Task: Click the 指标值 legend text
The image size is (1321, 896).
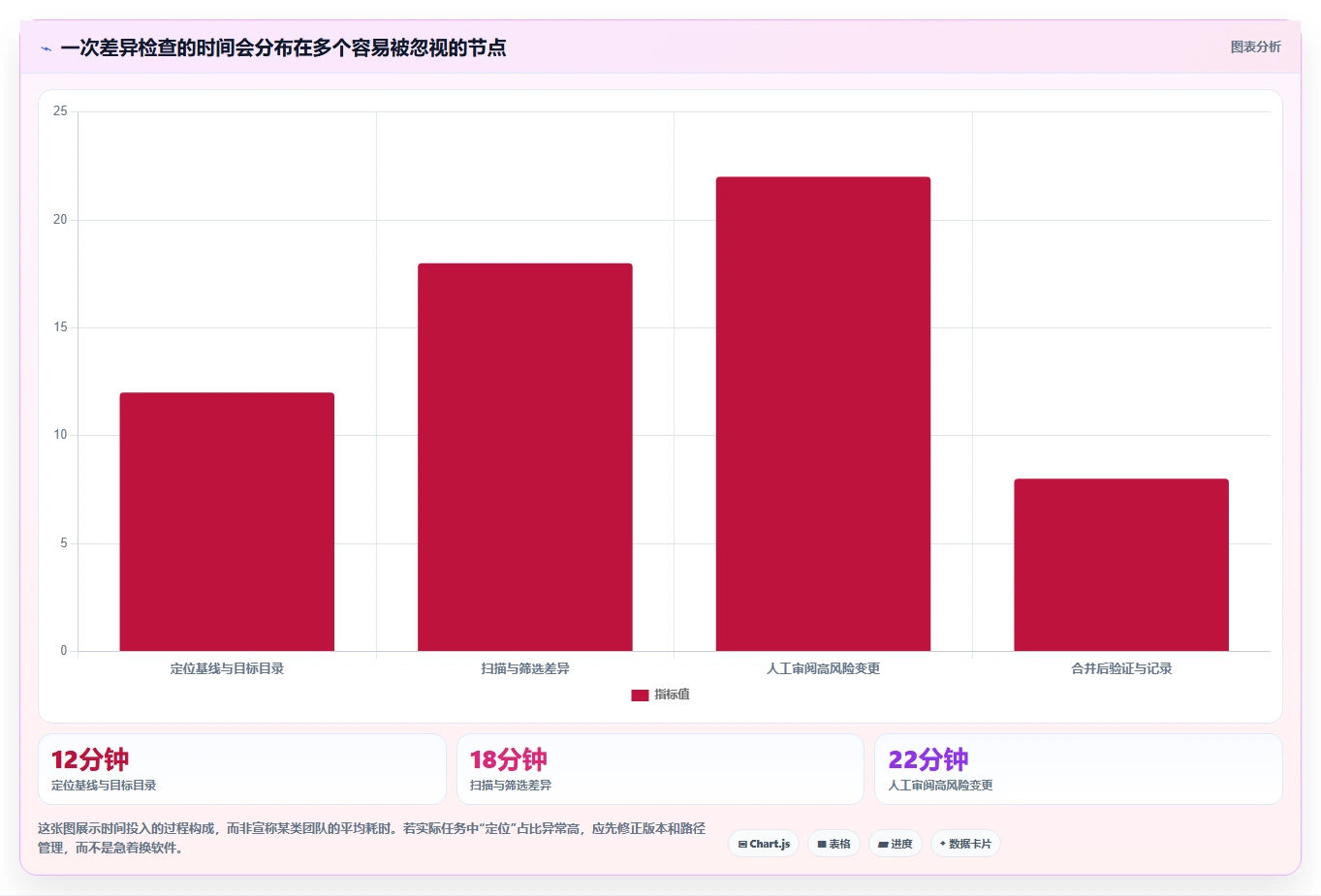Action: tap(672, 695)
